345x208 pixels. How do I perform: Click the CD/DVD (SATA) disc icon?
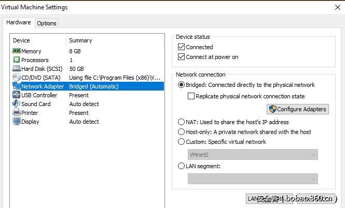click(17, 78)
